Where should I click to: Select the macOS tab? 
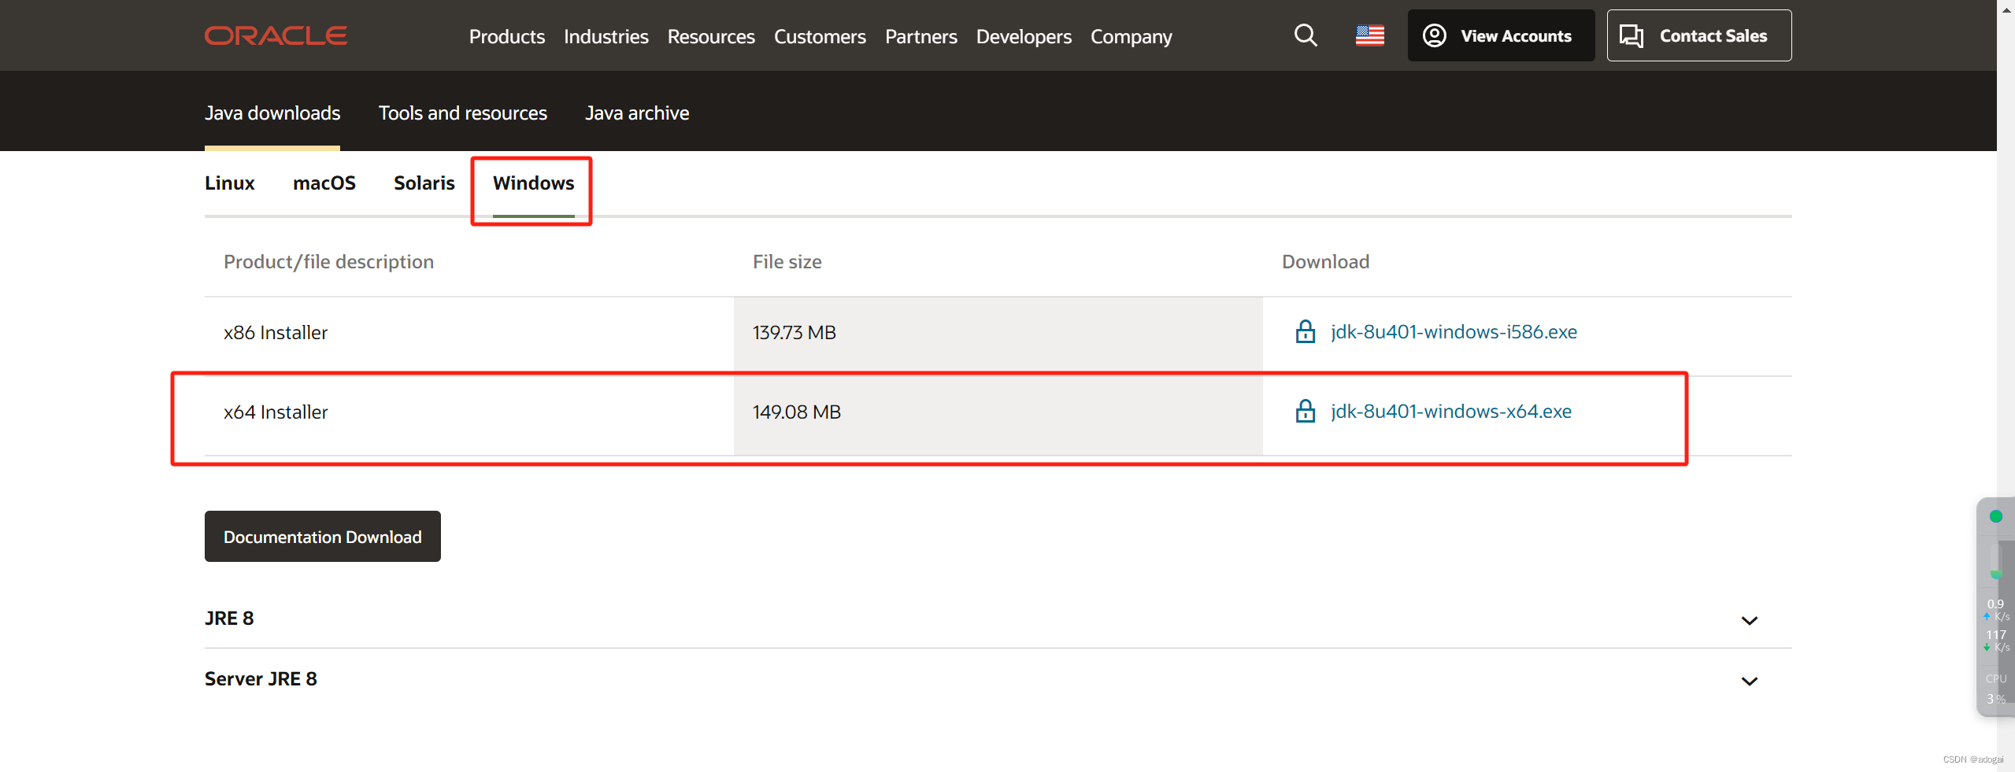tap(324, 183)
